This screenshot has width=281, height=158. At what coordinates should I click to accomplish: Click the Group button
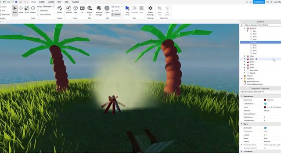coord(116,7)
